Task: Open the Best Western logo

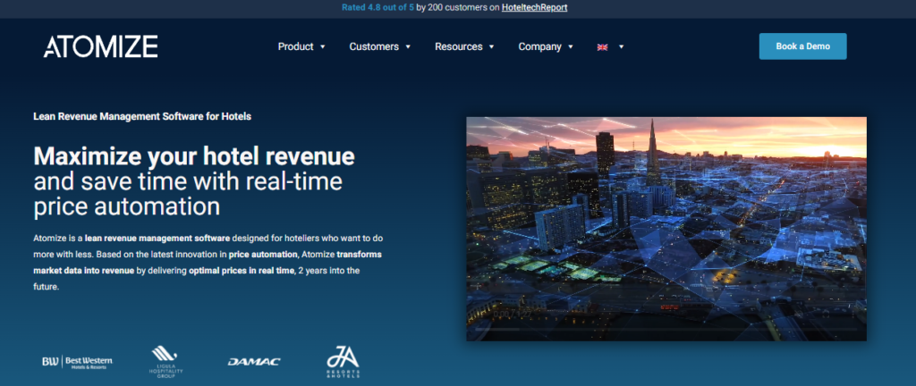Action: pyautogui.click(x=78, y=362)
